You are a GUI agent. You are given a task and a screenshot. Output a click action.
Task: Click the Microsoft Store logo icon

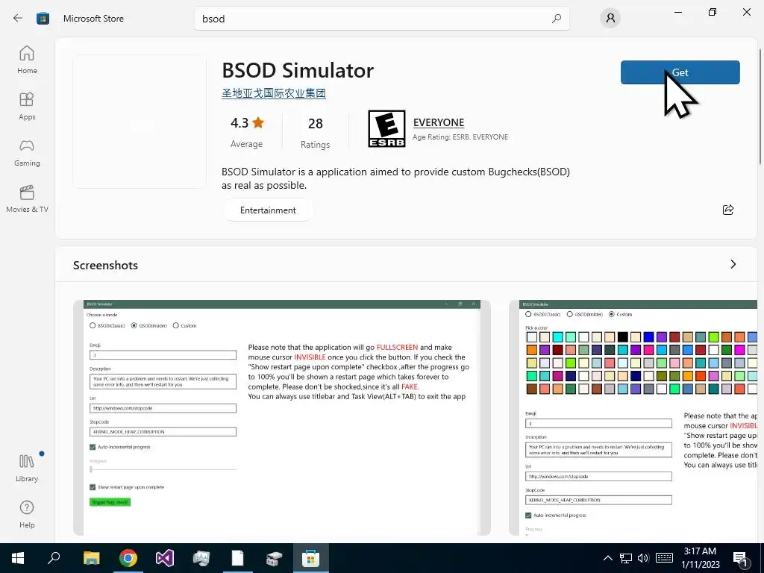coord(43,19)
